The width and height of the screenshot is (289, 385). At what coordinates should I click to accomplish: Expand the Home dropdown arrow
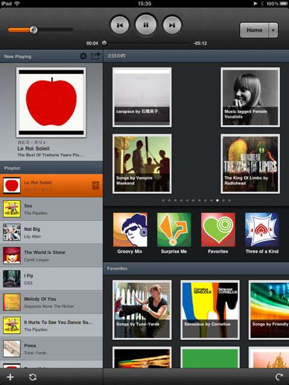pos(273,30)
